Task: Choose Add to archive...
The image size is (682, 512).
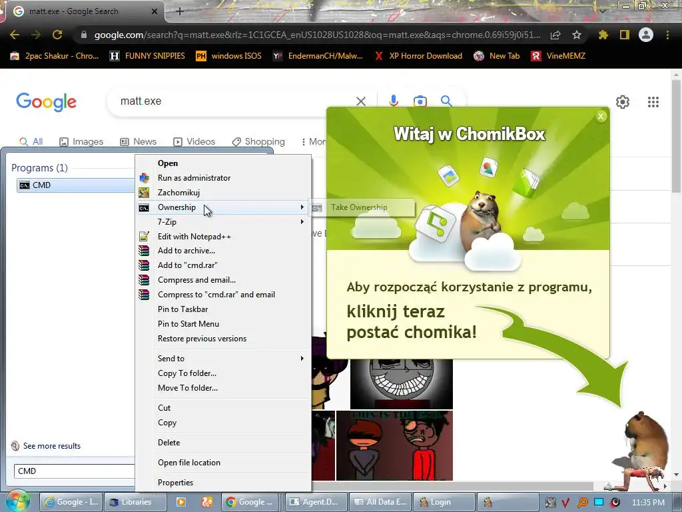Action: [x=223, y=251]
